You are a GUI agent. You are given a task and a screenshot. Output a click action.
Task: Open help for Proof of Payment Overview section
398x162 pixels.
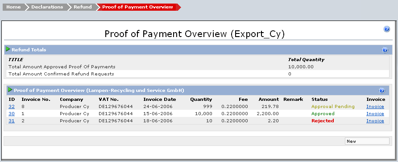point(382,91)
